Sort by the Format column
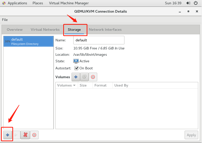The image size is (202, 143). coord(103,85)
